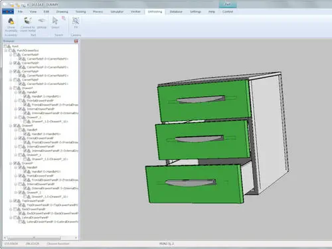The width and height of the screenshot is (332, 249).
Task: Click the Browser panel left scroll arrow
Action: [5, 238]
